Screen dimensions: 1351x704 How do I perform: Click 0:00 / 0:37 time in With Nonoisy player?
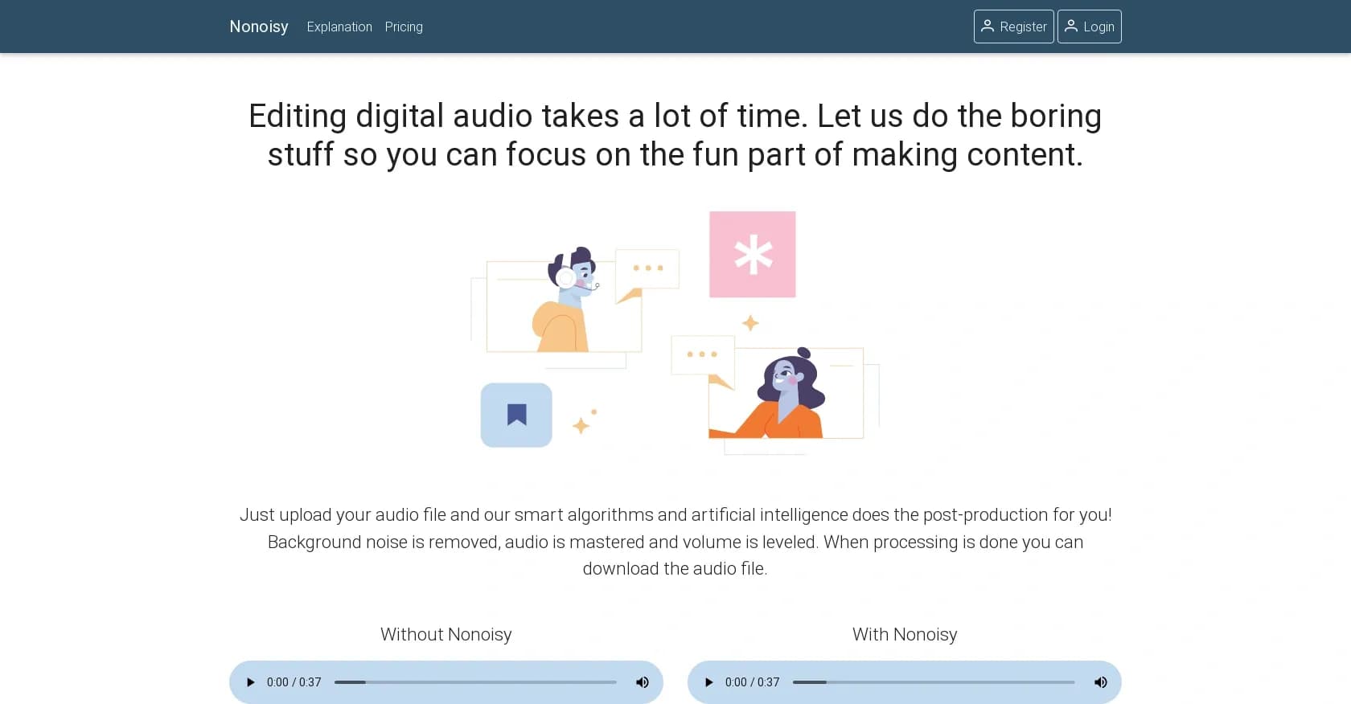pos(753,682)
